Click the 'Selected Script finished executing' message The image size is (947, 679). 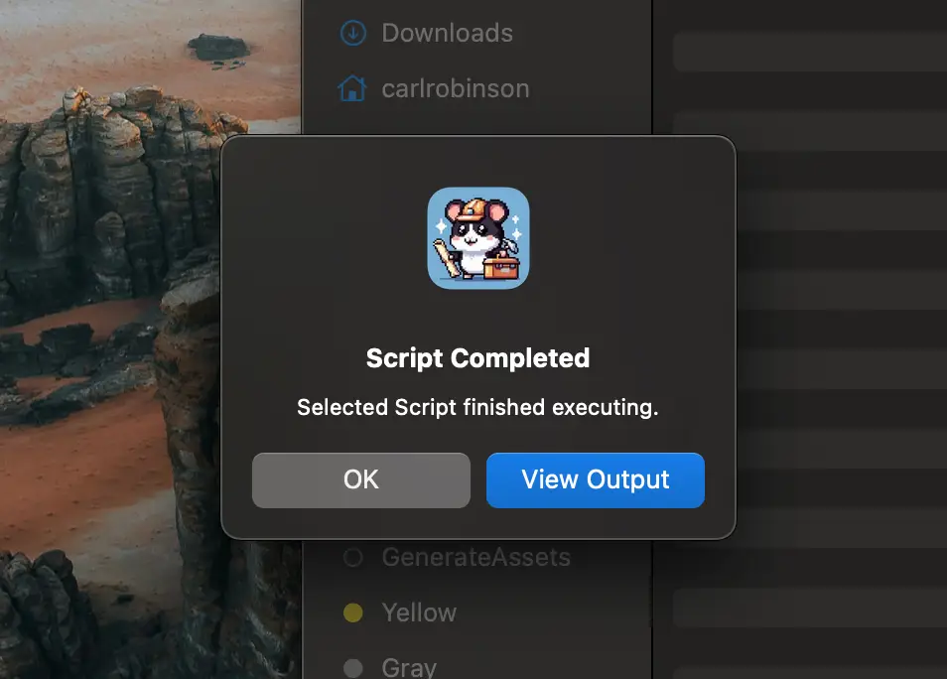click(x=477, y=407)
